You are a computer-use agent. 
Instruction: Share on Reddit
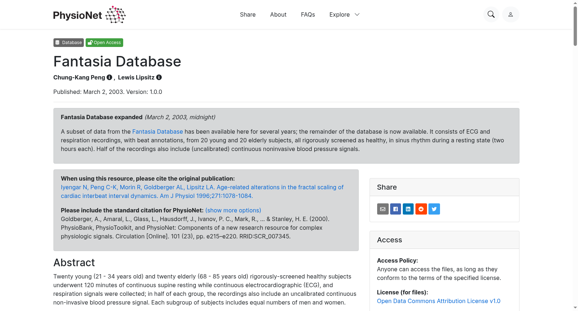[421, 209]
